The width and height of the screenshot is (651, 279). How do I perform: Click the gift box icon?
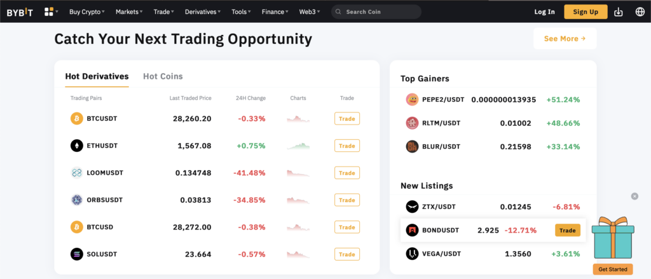tap(612, 238)
